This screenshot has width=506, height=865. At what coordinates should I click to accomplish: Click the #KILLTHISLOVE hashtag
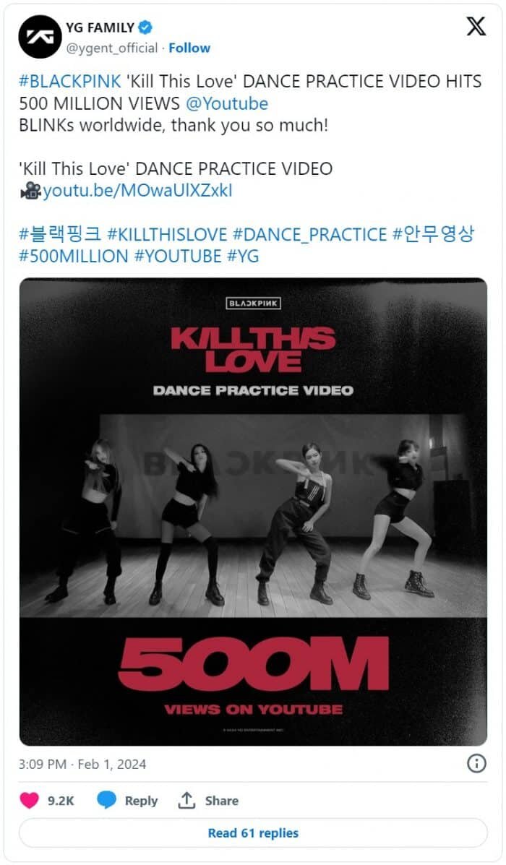coord(167,234)
